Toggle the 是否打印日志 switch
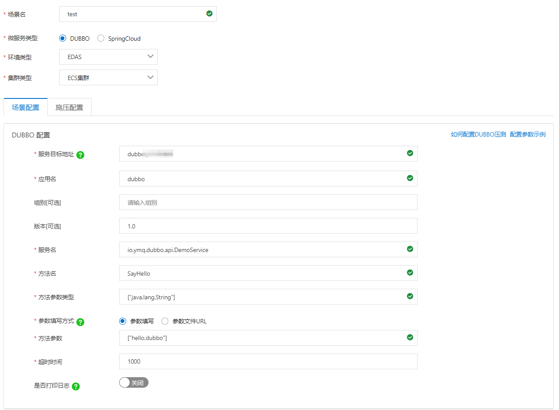 134,382
